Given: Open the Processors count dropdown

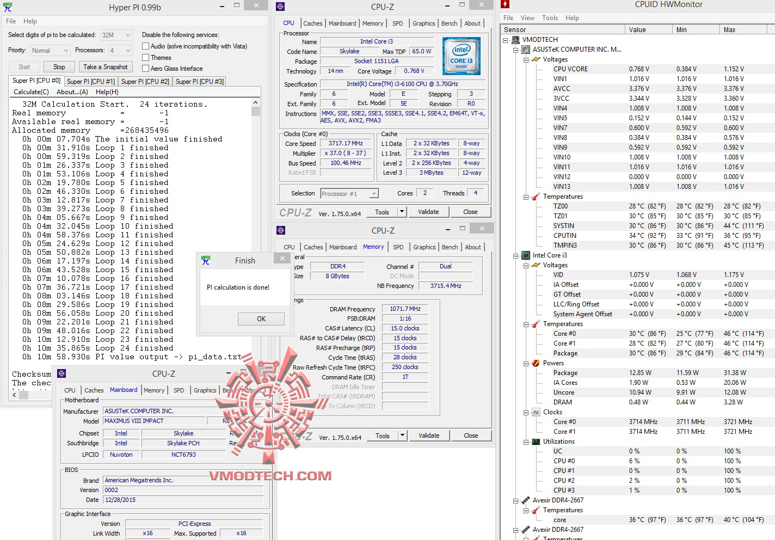Looking at the screenshot, I should coord(120,51).
